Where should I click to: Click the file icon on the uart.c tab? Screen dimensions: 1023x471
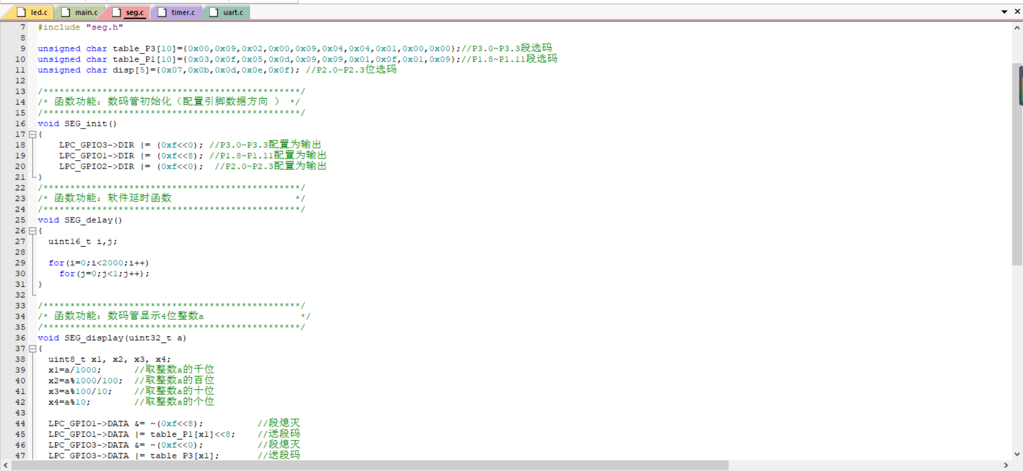(213, 12)
